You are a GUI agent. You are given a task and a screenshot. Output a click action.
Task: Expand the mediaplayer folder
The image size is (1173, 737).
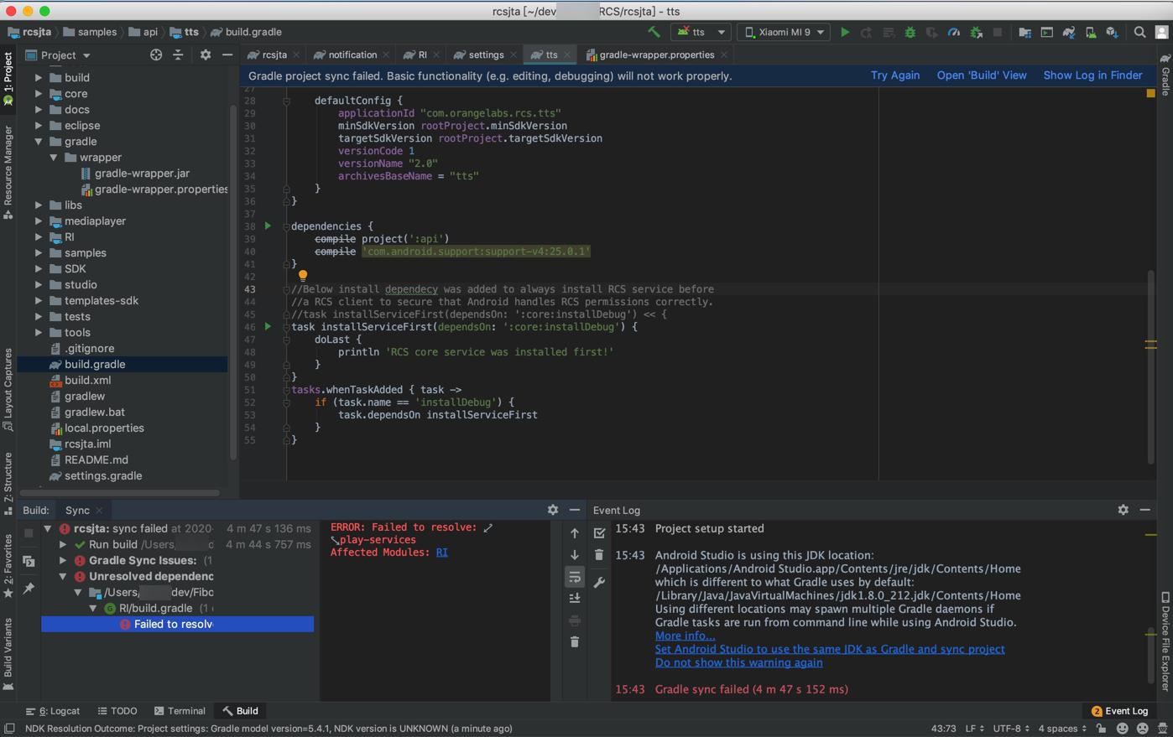coord(39,221)
